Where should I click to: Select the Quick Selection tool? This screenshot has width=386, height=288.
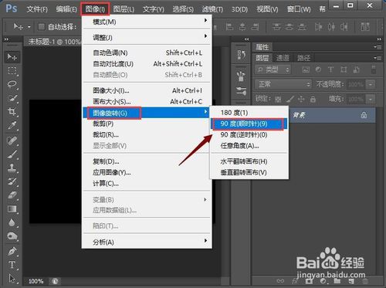(12, 98)
